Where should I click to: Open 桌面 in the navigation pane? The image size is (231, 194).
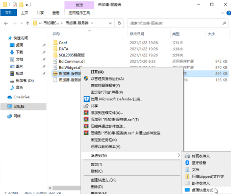coord(19,45)
